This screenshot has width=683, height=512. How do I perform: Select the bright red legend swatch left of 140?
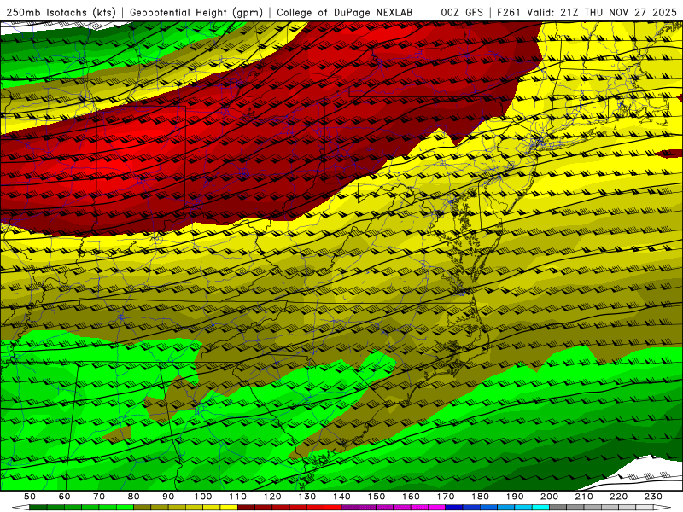pos(333,508)
